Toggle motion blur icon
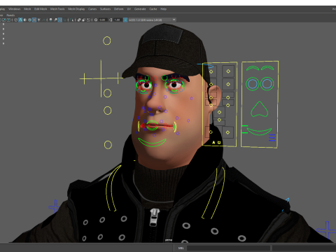Screen dimensions: 336x252 coord(55,20)
